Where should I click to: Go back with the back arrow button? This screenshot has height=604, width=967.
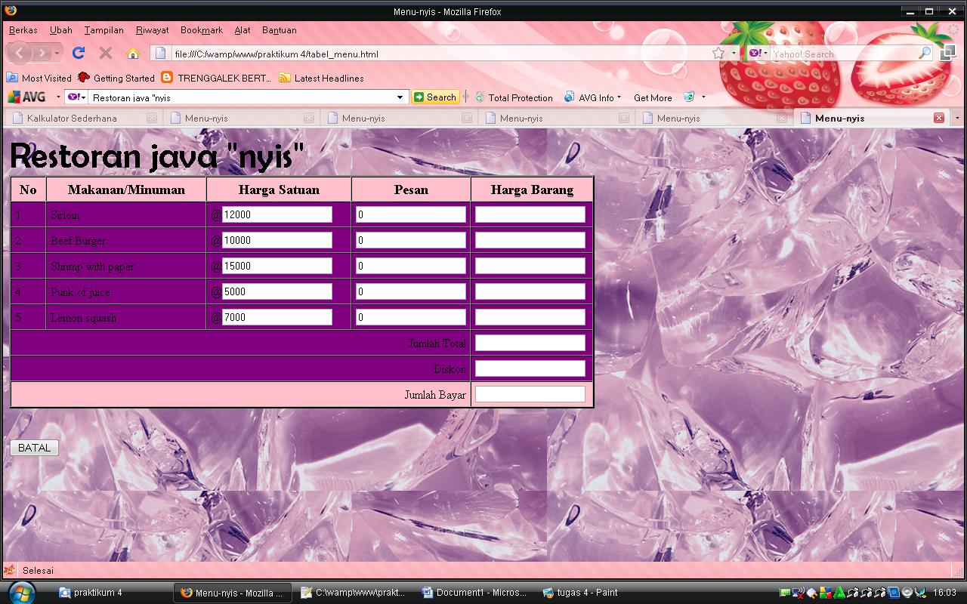[x=20, y=53]
